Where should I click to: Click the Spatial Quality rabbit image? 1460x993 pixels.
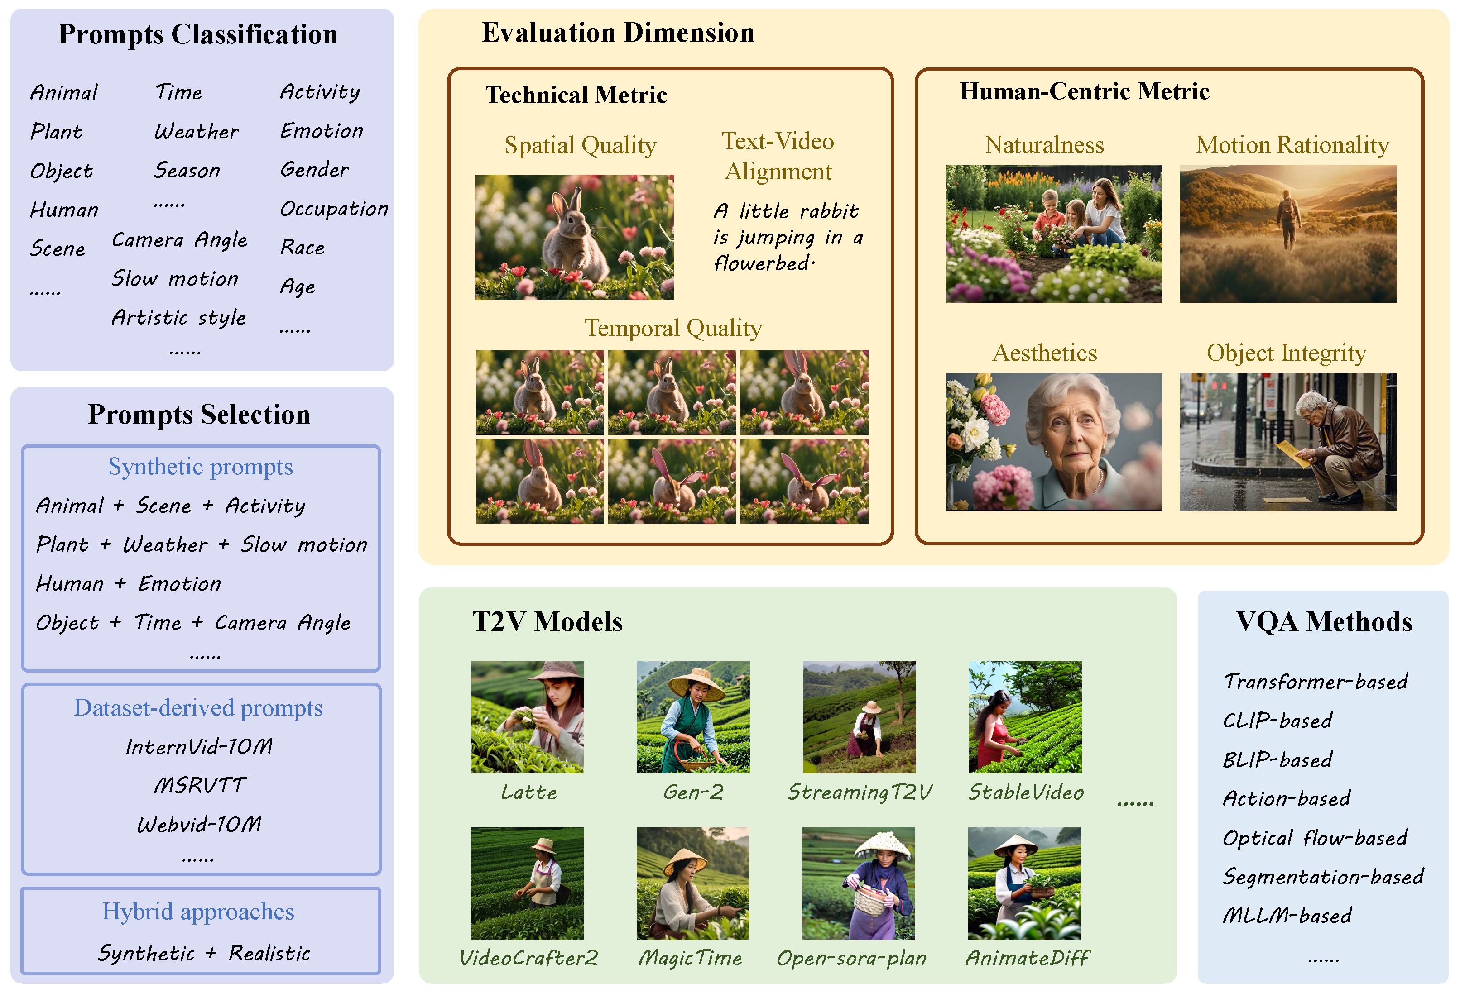click(x=574, y=237)
